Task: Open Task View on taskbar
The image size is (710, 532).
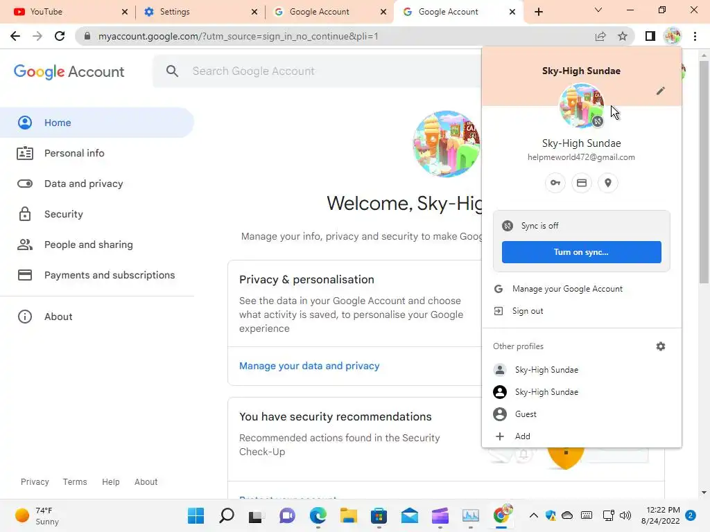Action: point(257,515)
